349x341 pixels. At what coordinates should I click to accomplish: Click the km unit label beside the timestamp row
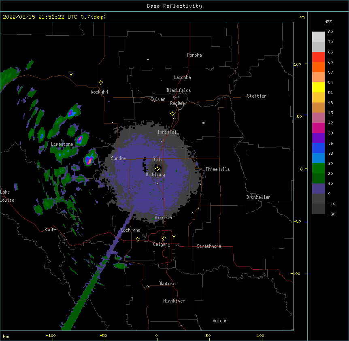point(301,17)
